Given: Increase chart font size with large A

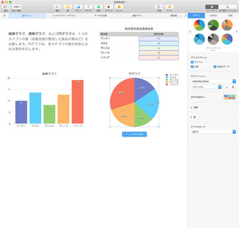Looking at the screenshot, I should pos(232,87).
